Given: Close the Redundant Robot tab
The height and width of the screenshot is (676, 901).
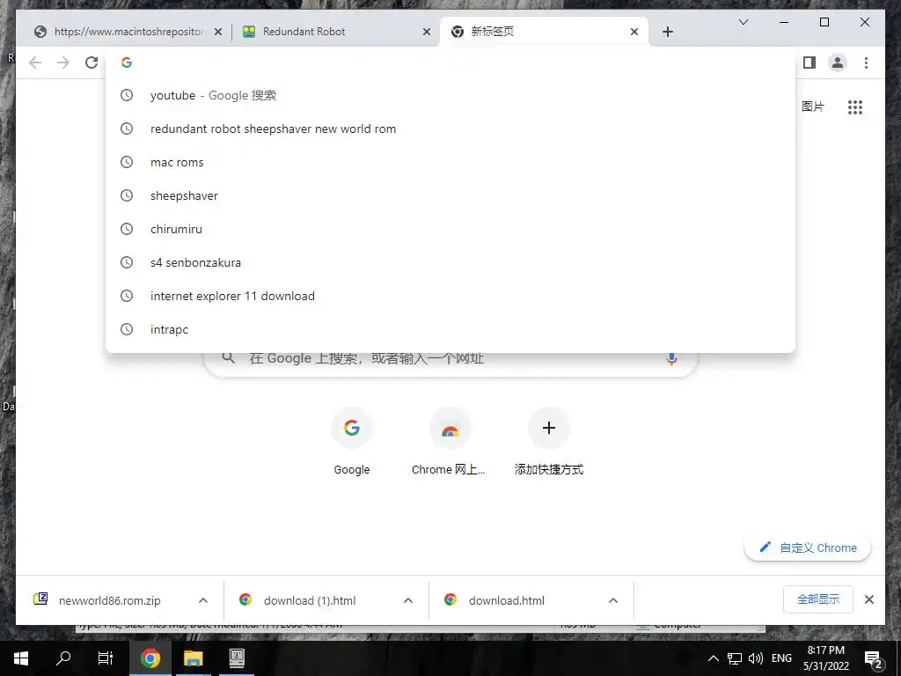Looking at the screenshot, I should pyautogui.click(x=427, y=33).
